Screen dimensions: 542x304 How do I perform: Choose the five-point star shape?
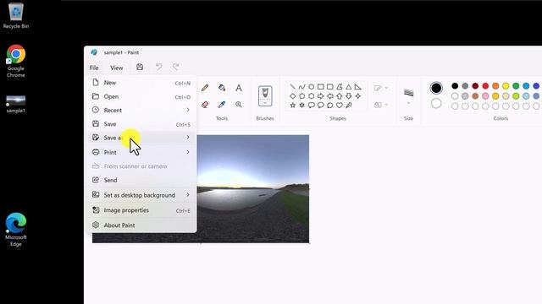pyautogui.click(x=293, y=105)
